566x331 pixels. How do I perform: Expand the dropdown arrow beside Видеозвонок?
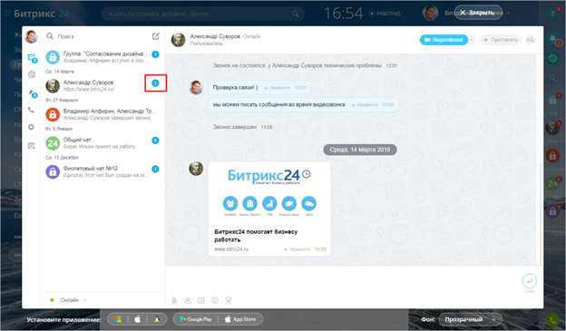click(x=472, y=40)
